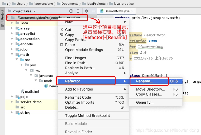
Task: Expand the pojo module
Action: 12,97
